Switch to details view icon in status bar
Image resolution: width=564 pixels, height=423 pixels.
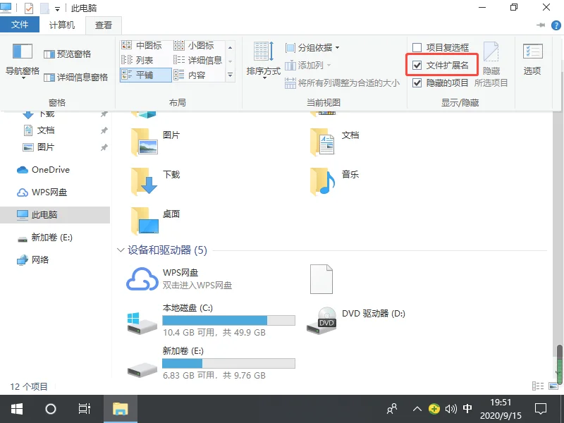pyautogui.click(x=538, y=386)
